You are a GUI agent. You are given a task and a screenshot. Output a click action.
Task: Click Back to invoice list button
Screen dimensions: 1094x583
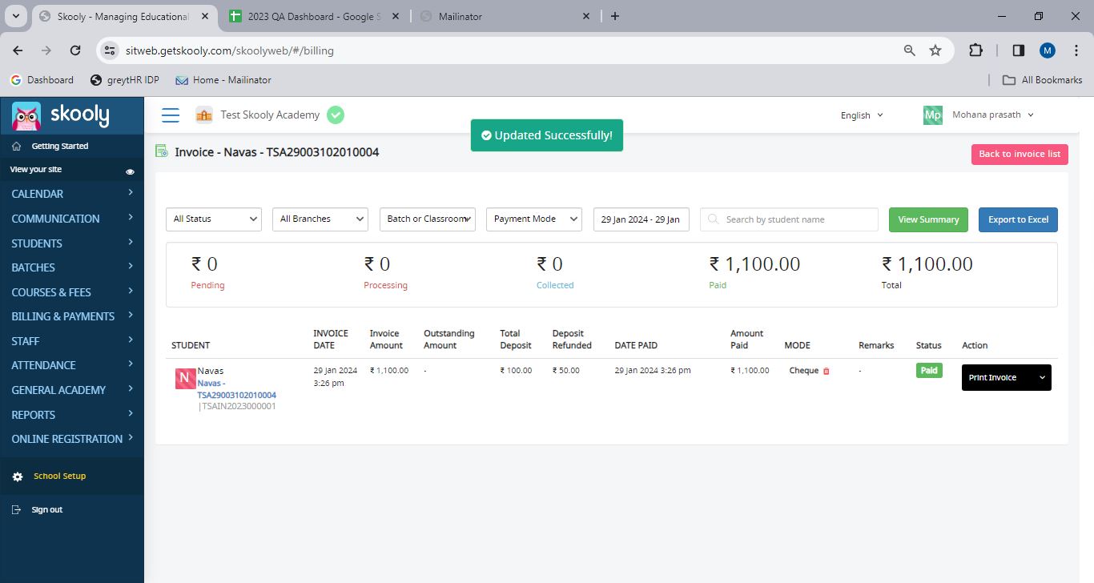point(1020,154)
